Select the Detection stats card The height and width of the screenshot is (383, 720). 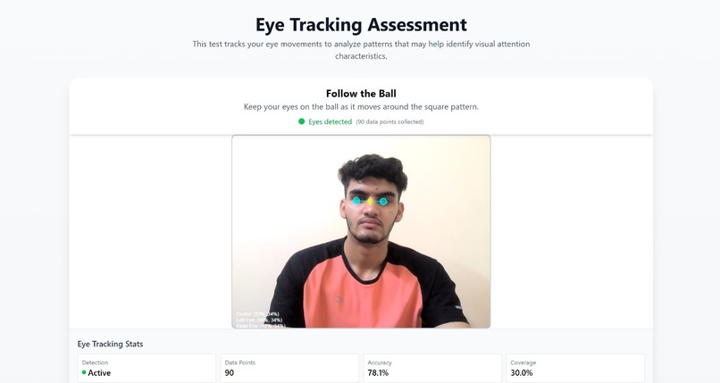(147, 368)
